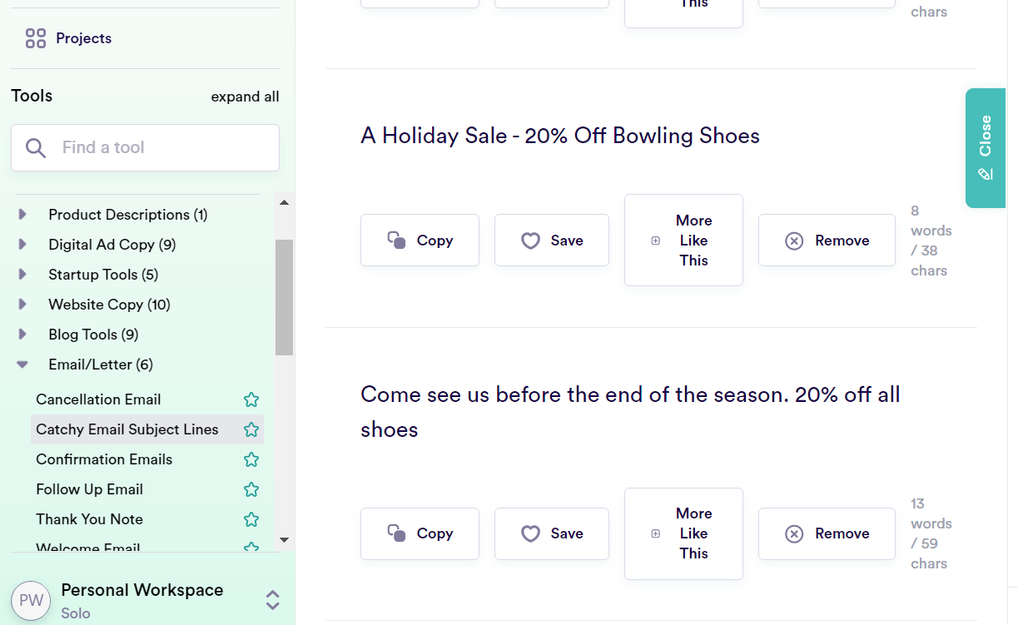Screen dimensions: 1018x625
Task: Click the magnifying glass in the tool search
Action: (36, 147)
